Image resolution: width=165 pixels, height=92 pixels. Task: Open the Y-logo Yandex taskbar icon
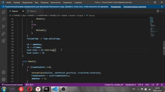pyautogui.click(x=38, y=89)
